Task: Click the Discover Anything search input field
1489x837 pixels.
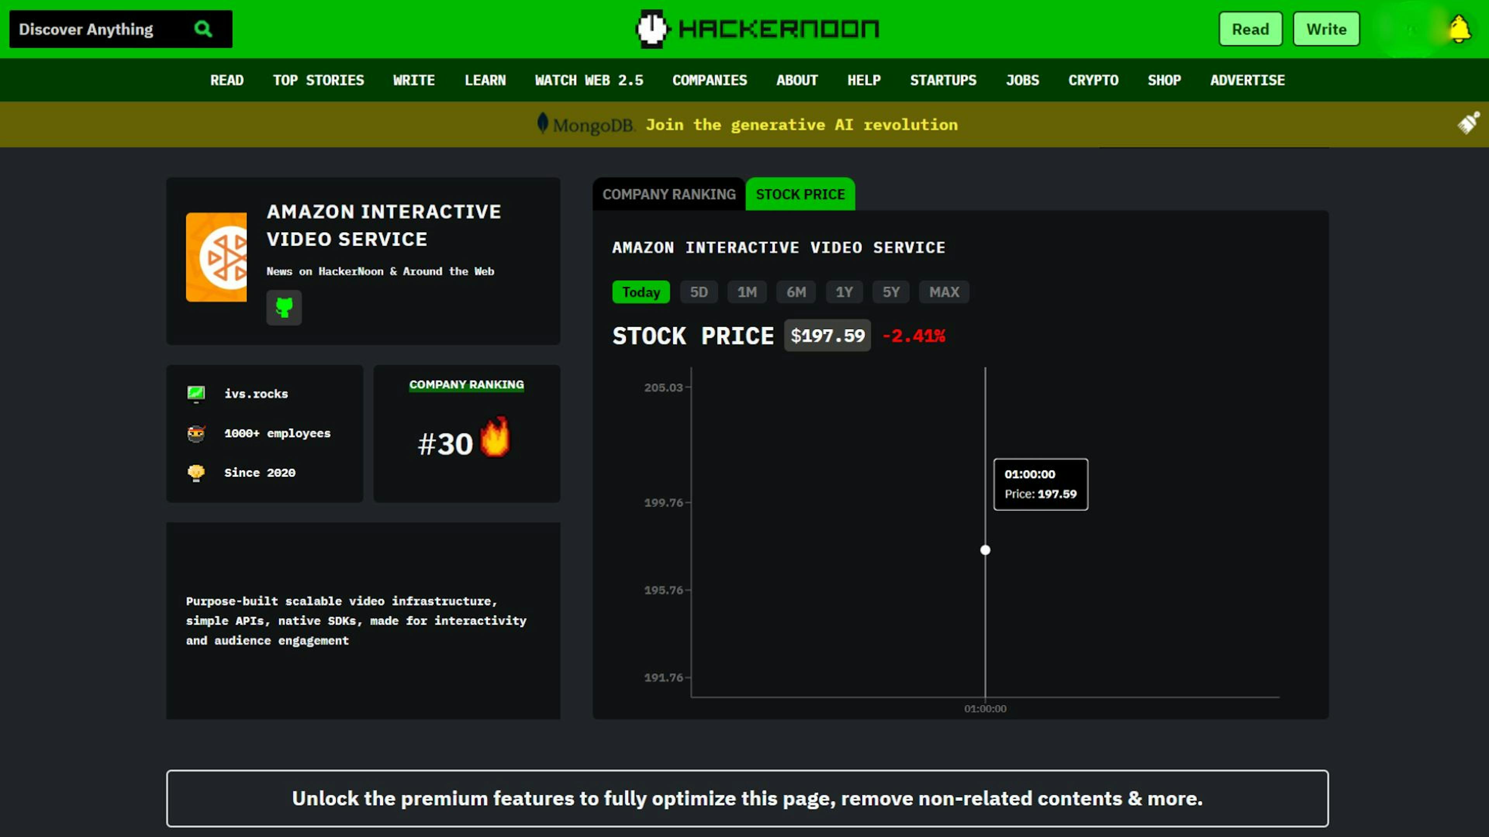Action: 102,29
